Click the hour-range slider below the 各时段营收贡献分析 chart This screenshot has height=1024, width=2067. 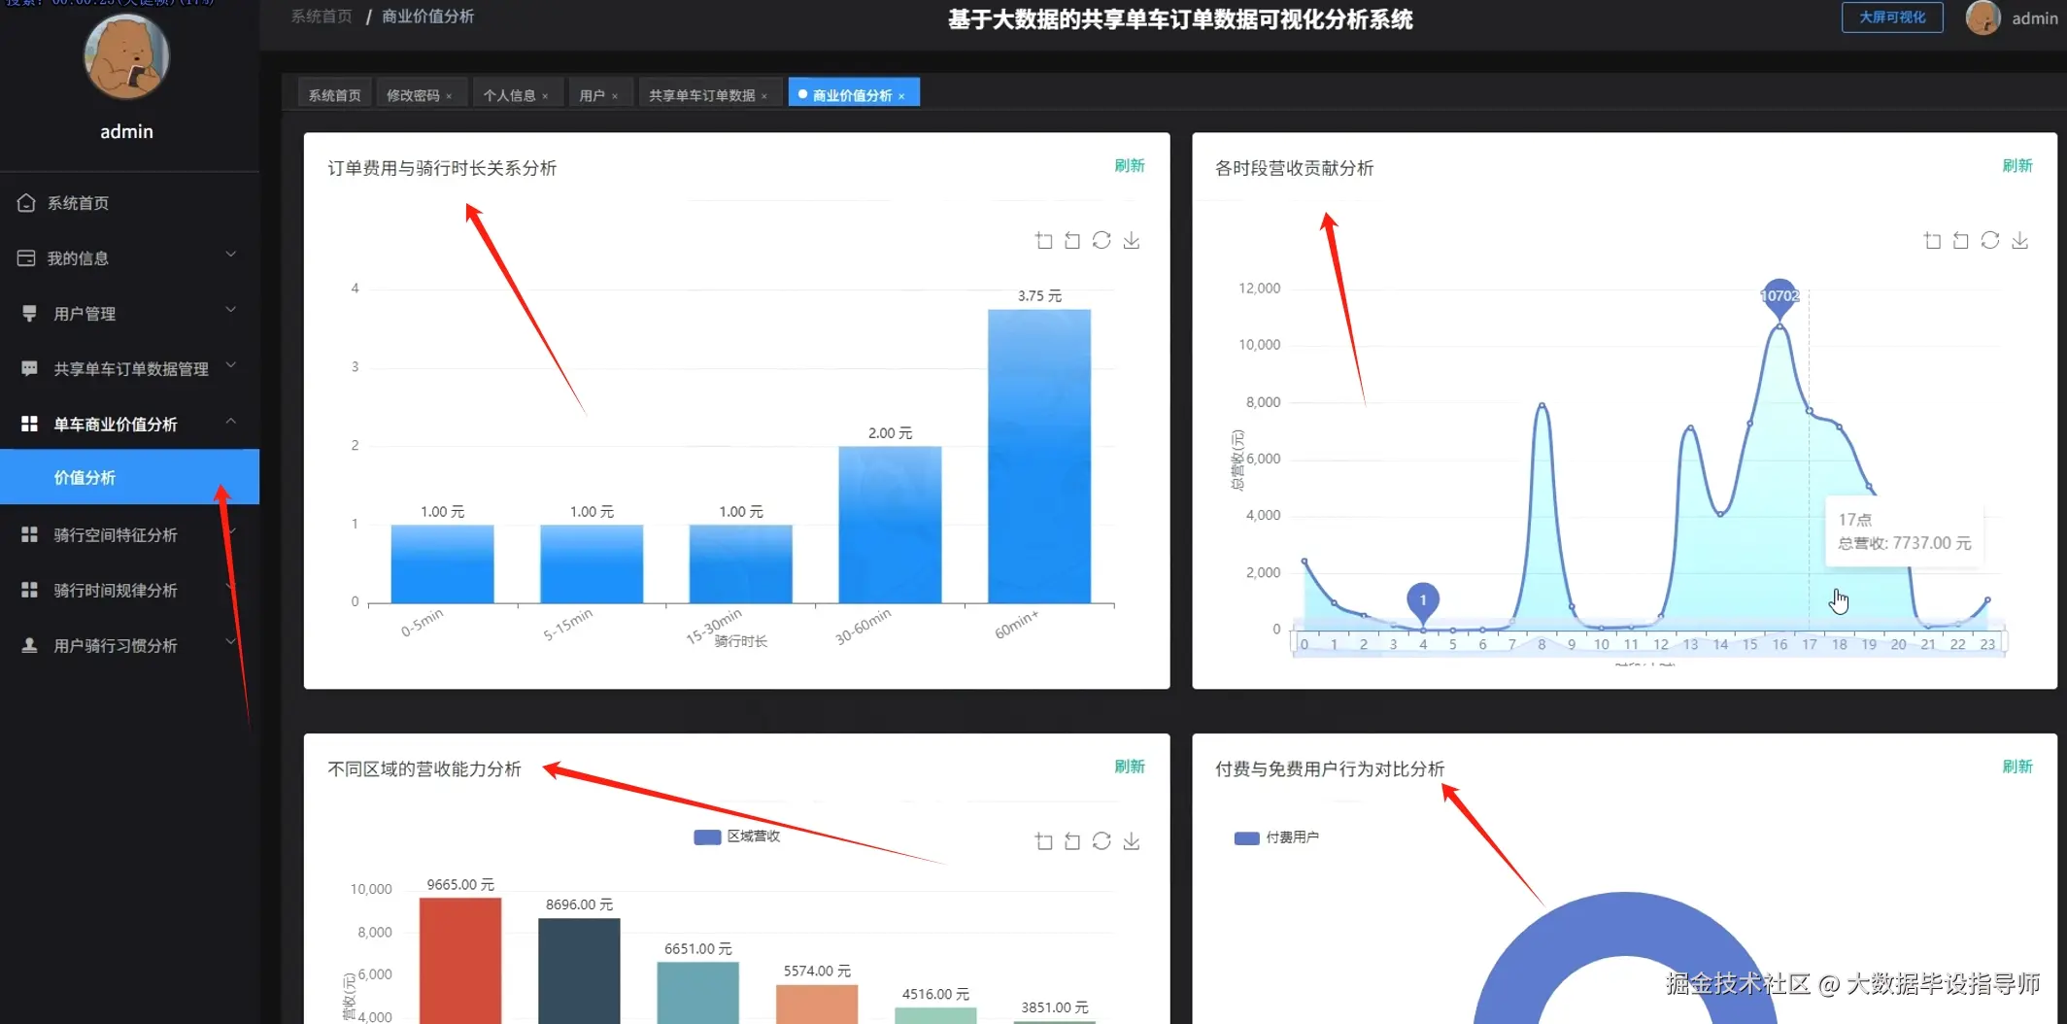(x=1642, y=643)
